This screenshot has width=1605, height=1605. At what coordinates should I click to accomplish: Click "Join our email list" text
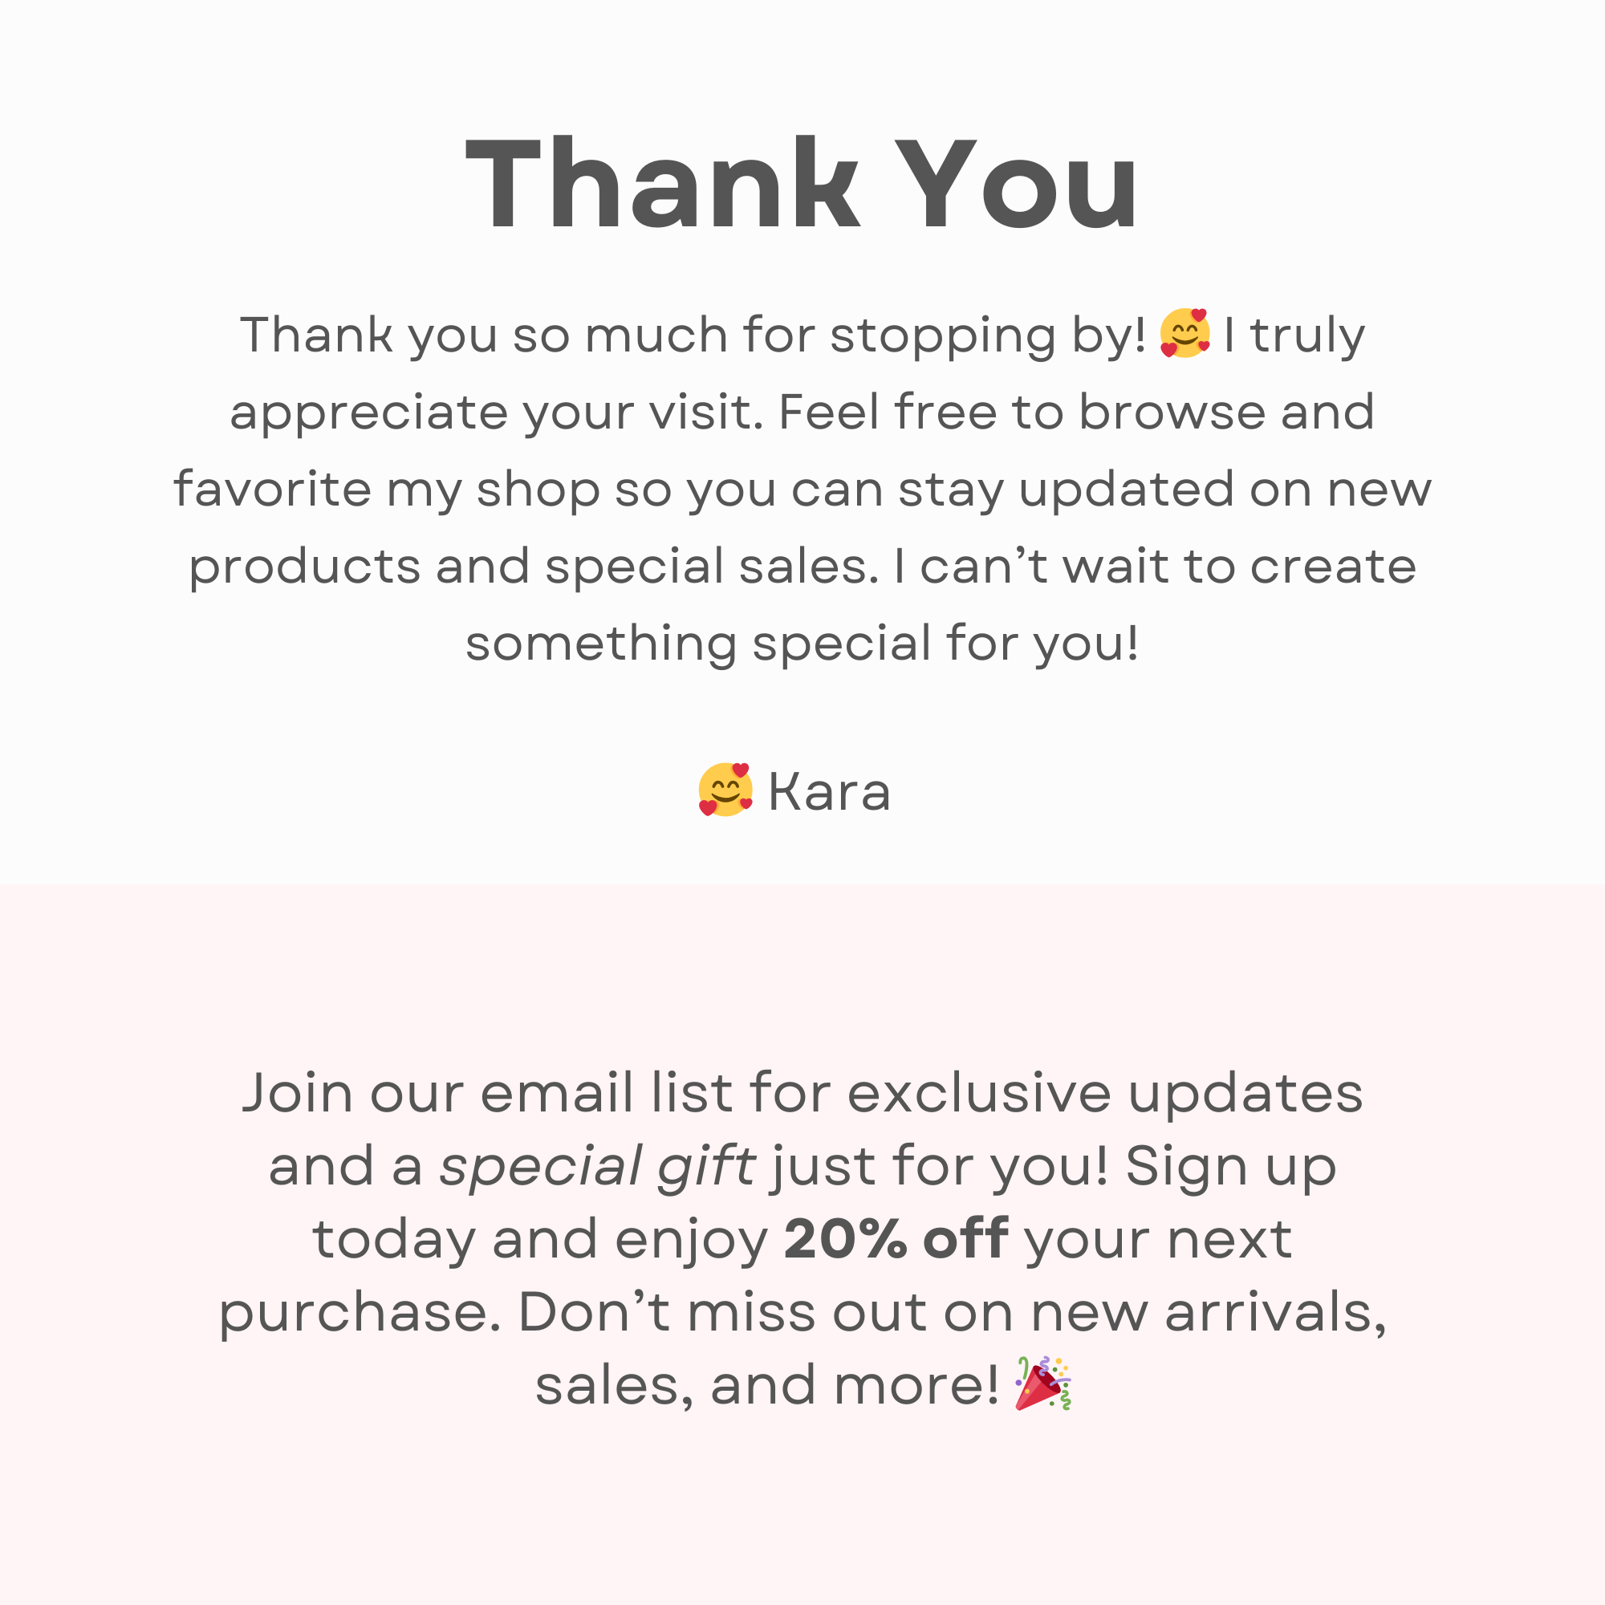click(x=487, y=1092)
